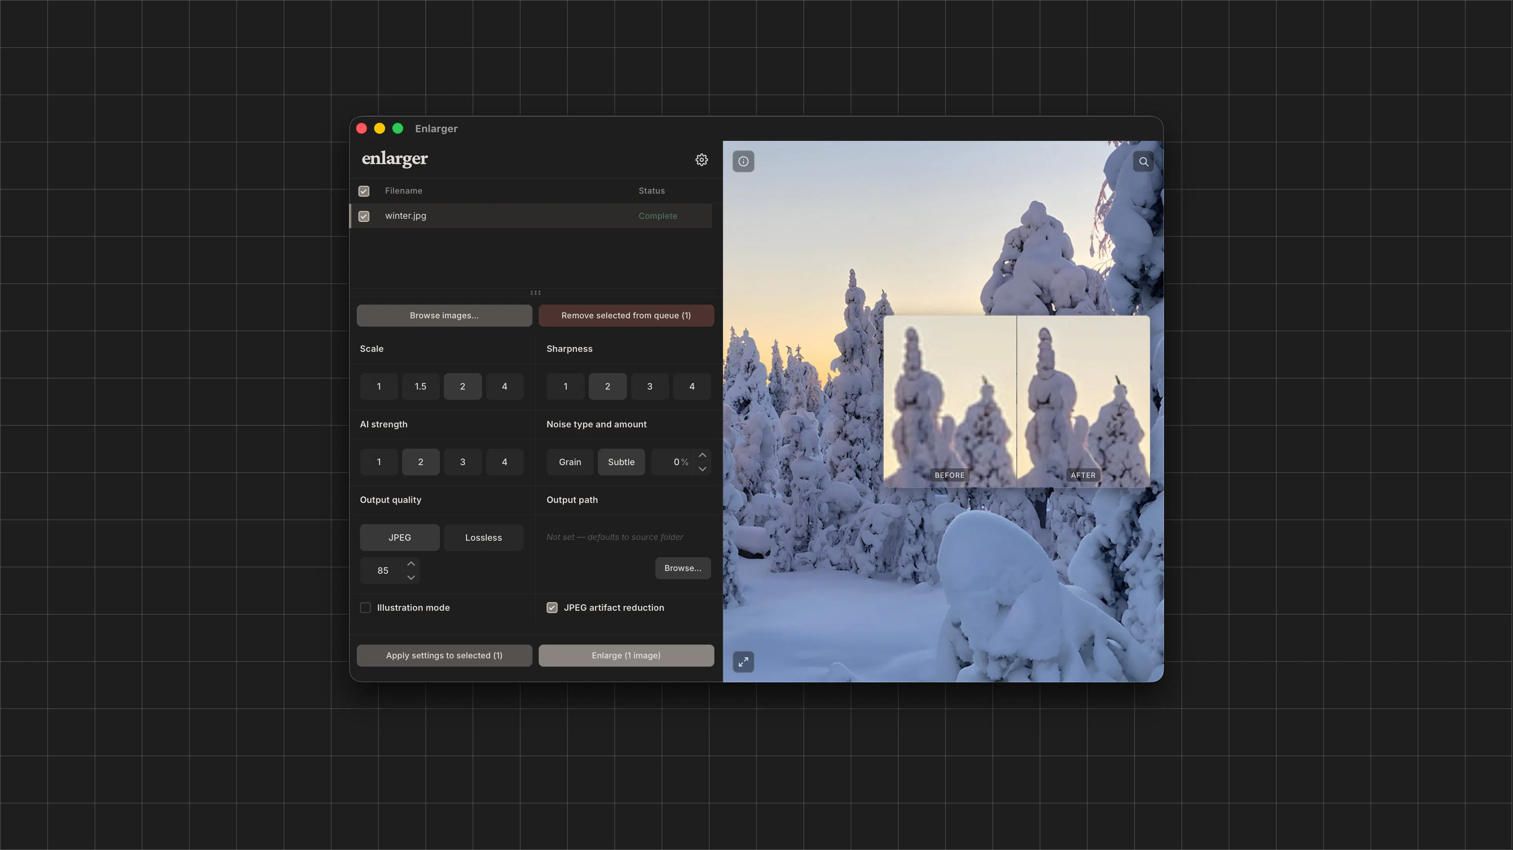Decrease JPEG quality with down arrow
Viewport: 1513px width, 850px height.
(411, 578)
